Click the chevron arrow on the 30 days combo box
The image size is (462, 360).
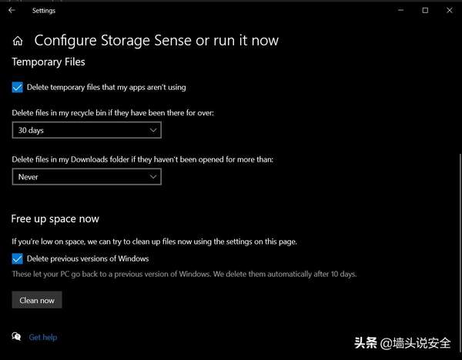click(152, 131)
